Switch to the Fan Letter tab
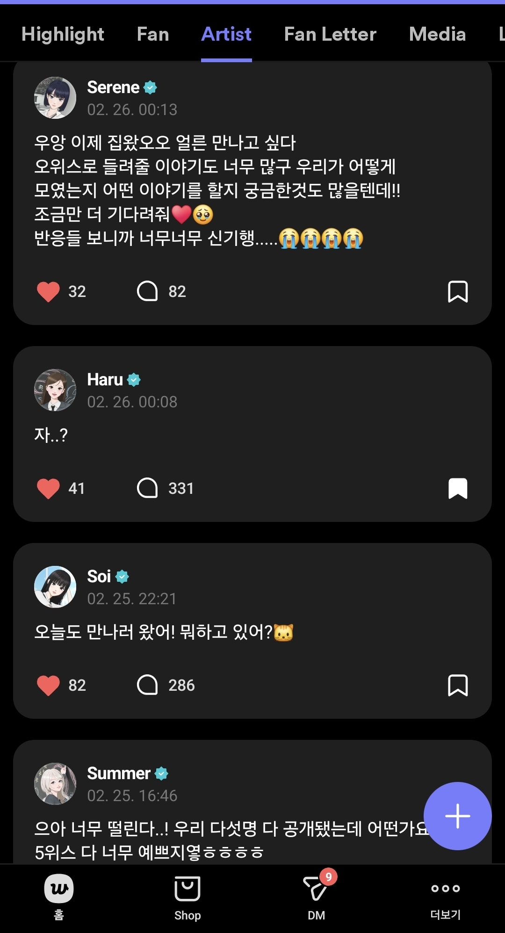This screenshot has height=933, width=505. [x=330, y=34]
